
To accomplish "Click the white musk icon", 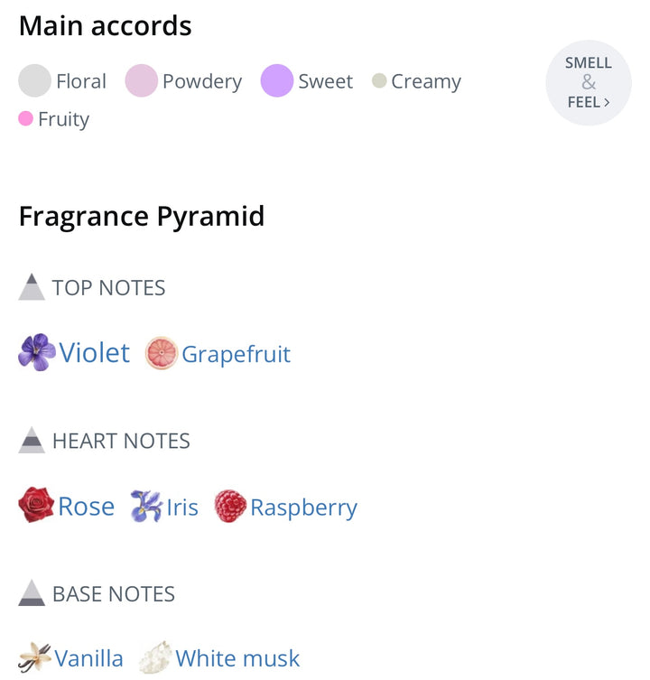I will click(x=155, y=657).
